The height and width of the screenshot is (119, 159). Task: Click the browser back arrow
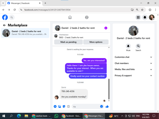point(3,10)
